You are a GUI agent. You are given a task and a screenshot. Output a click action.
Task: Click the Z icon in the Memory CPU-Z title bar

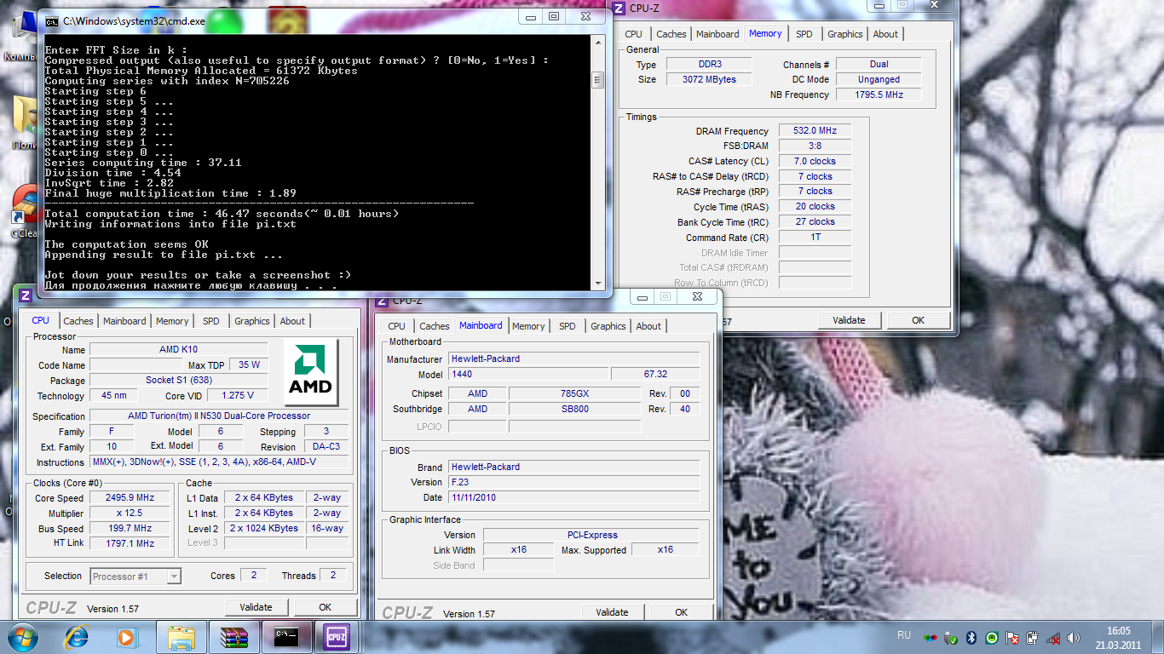619,8
